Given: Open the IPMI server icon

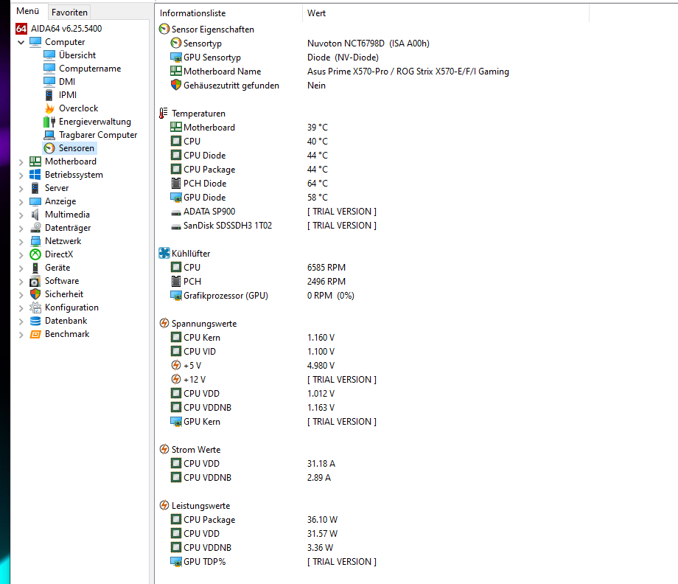Looking at the screenshot, I should 49,94.
